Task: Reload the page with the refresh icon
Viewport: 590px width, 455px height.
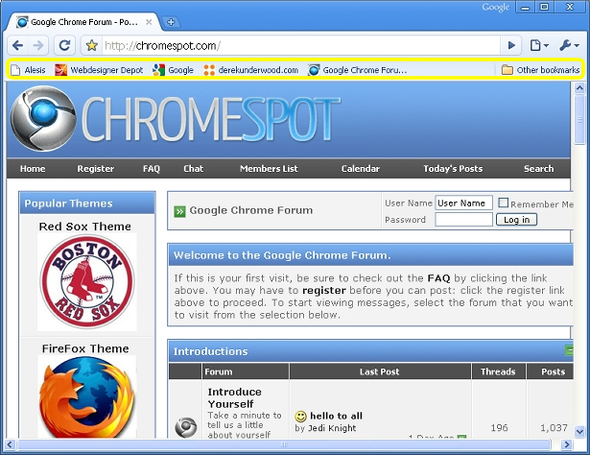Action: (x=65, y=45)
